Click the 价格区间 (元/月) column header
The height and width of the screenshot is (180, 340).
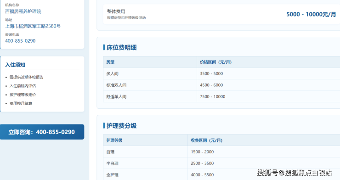[216, 62]
